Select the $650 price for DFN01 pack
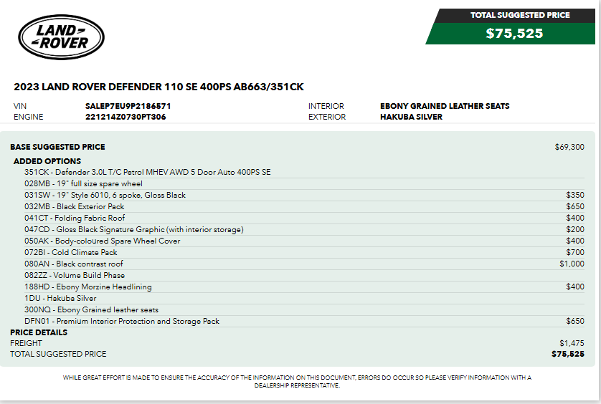The width and height of the screenshot is (601, 404). 575,322
